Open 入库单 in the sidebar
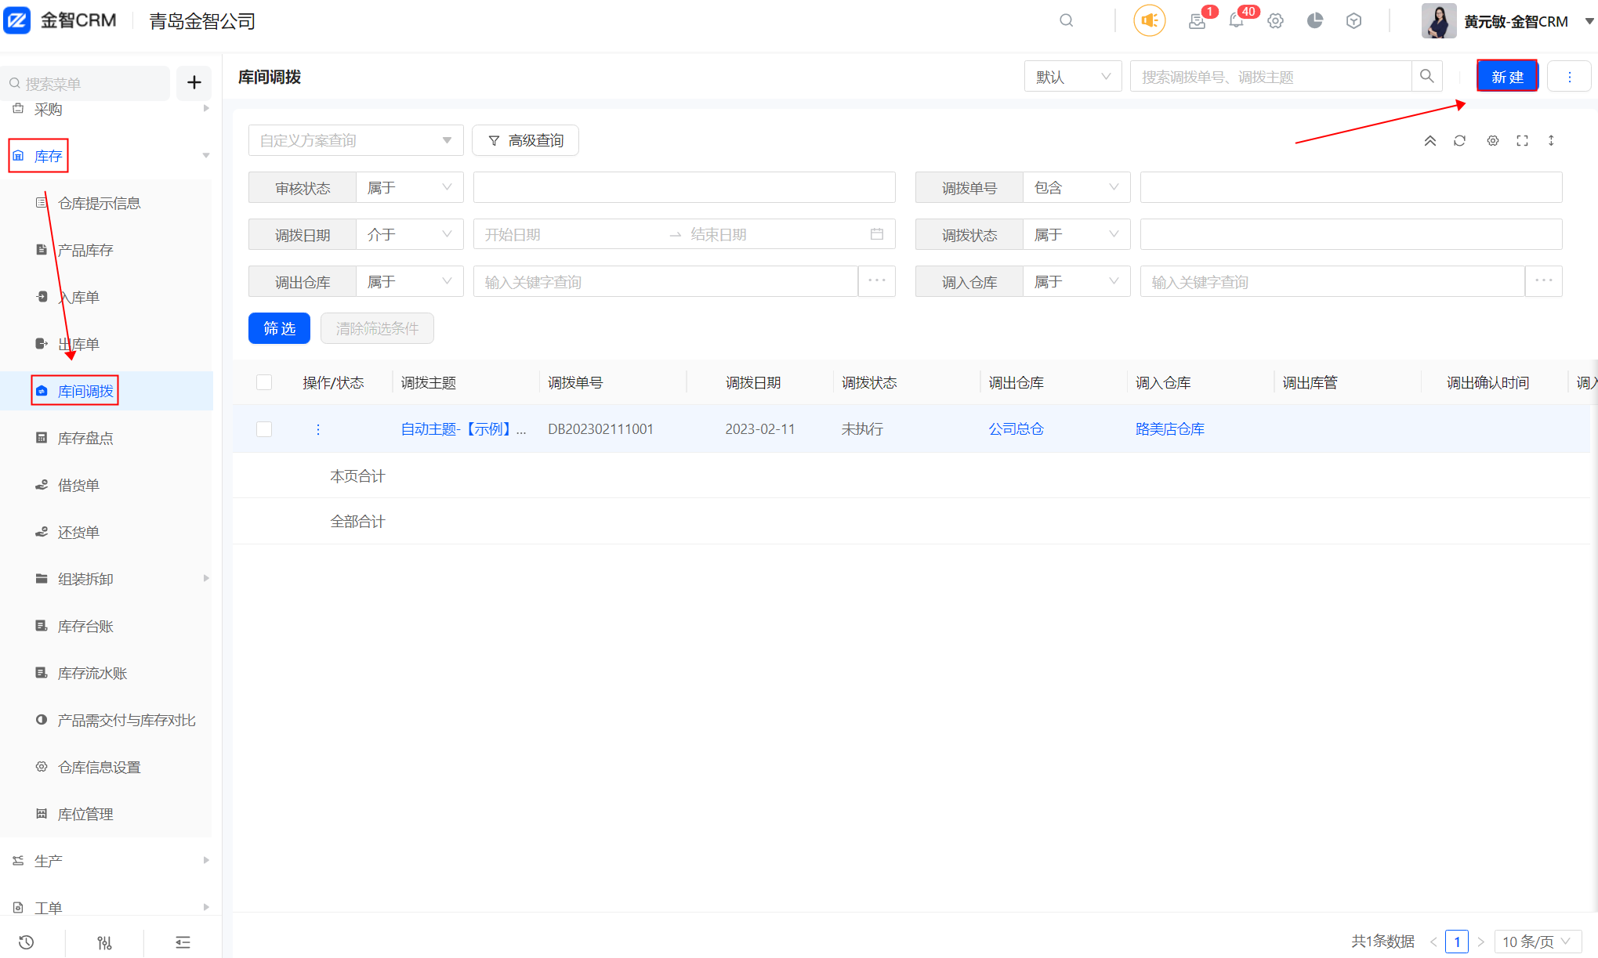The width and height of the screenshot is (1598, 958). click(x=78, y=297)
